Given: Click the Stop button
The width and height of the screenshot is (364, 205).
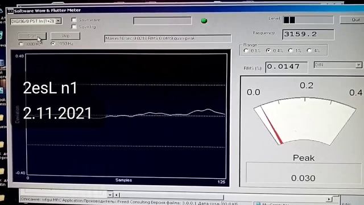Looking at the screenshot, I should 65,35.
